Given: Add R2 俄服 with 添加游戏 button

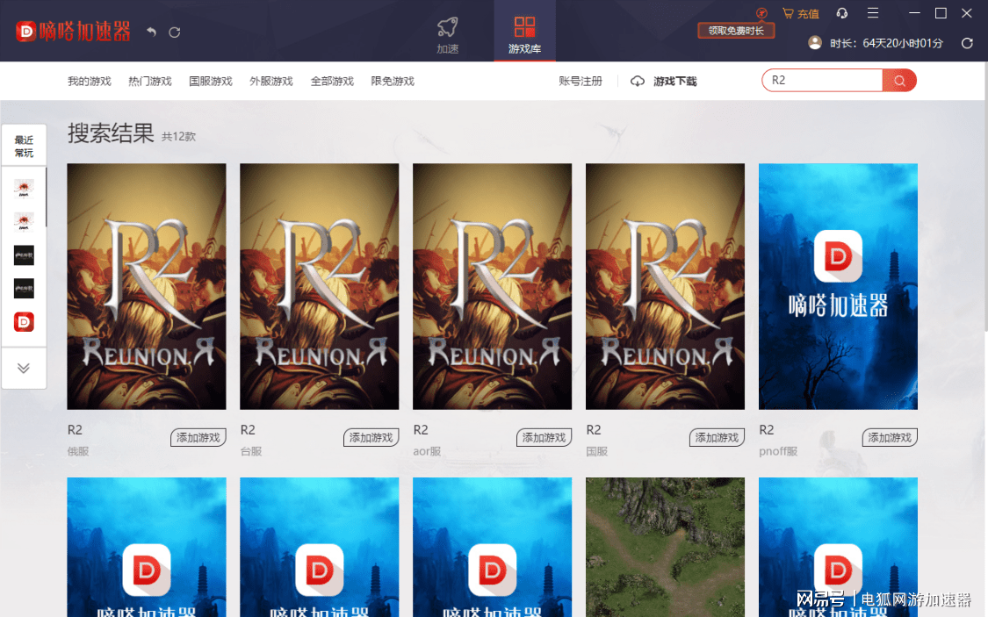Looking at the screenshot, I should coord(198,438).
